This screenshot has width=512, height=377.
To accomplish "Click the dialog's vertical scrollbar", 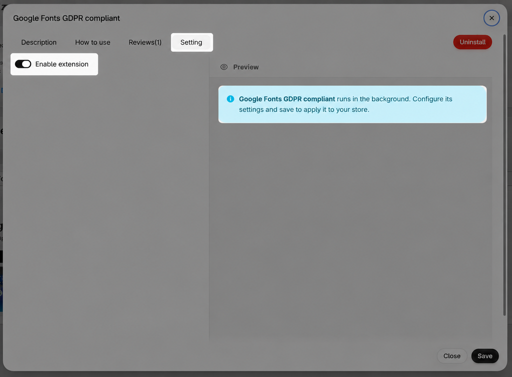I will [x=504, y=174].
